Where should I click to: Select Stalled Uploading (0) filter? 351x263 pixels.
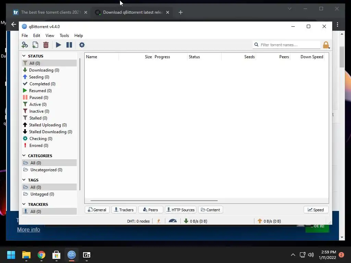pos(49,125)
